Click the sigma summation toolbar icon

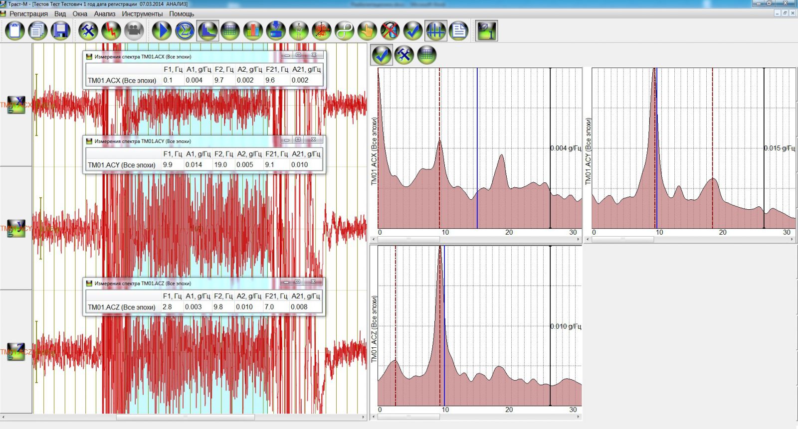(x=185, y=31)
